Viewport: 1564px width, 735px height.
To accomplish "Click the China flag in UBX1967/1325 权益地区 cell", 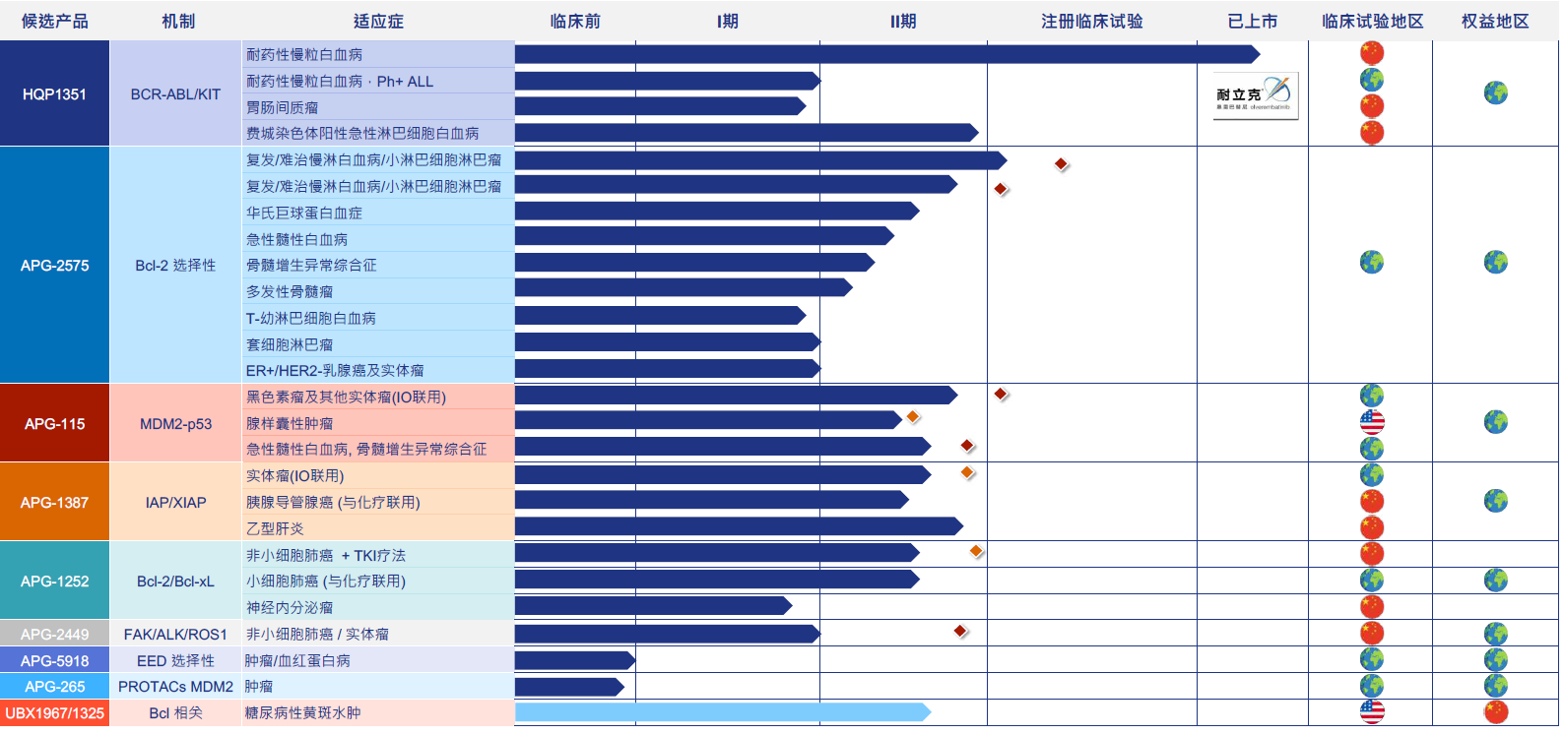I will coord(1495,711).
